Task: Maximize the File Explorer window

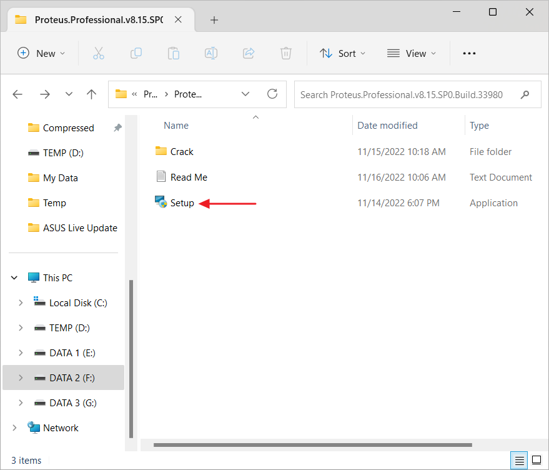Action: click(493, 12)
